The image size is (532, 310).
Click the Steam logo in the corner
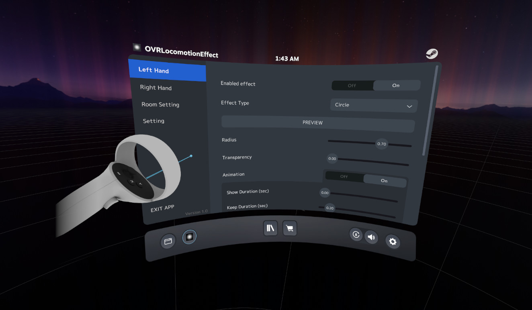(432, 53)
